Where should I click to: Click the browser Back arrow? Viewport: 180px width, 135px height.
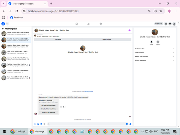(4, 11)
